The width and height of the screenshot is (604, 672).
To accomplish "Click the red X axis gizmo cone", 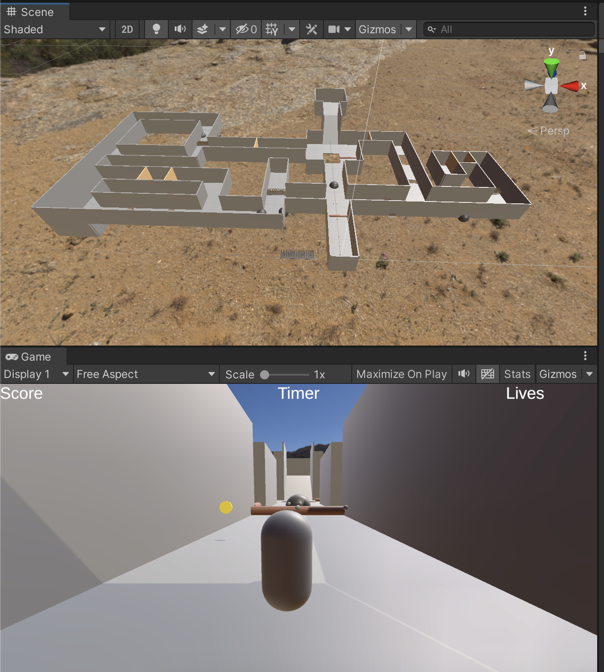I will [569, 86].
